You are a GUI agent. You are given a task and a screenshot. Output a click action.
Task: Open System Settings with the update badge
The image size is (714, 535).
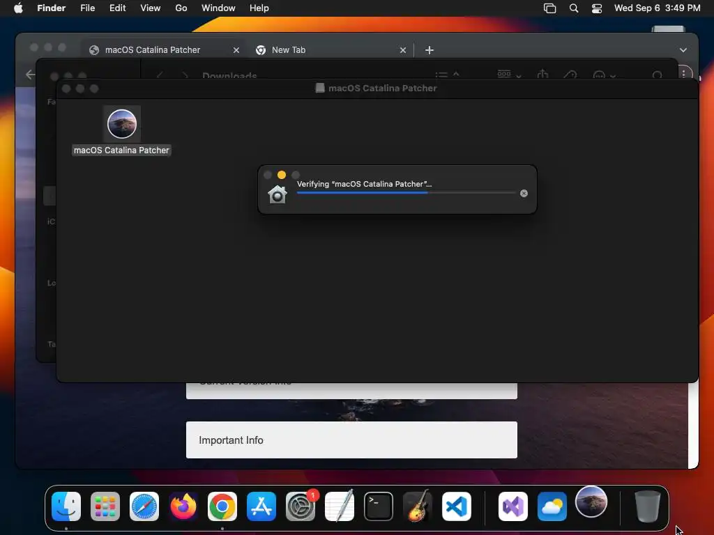301,506
